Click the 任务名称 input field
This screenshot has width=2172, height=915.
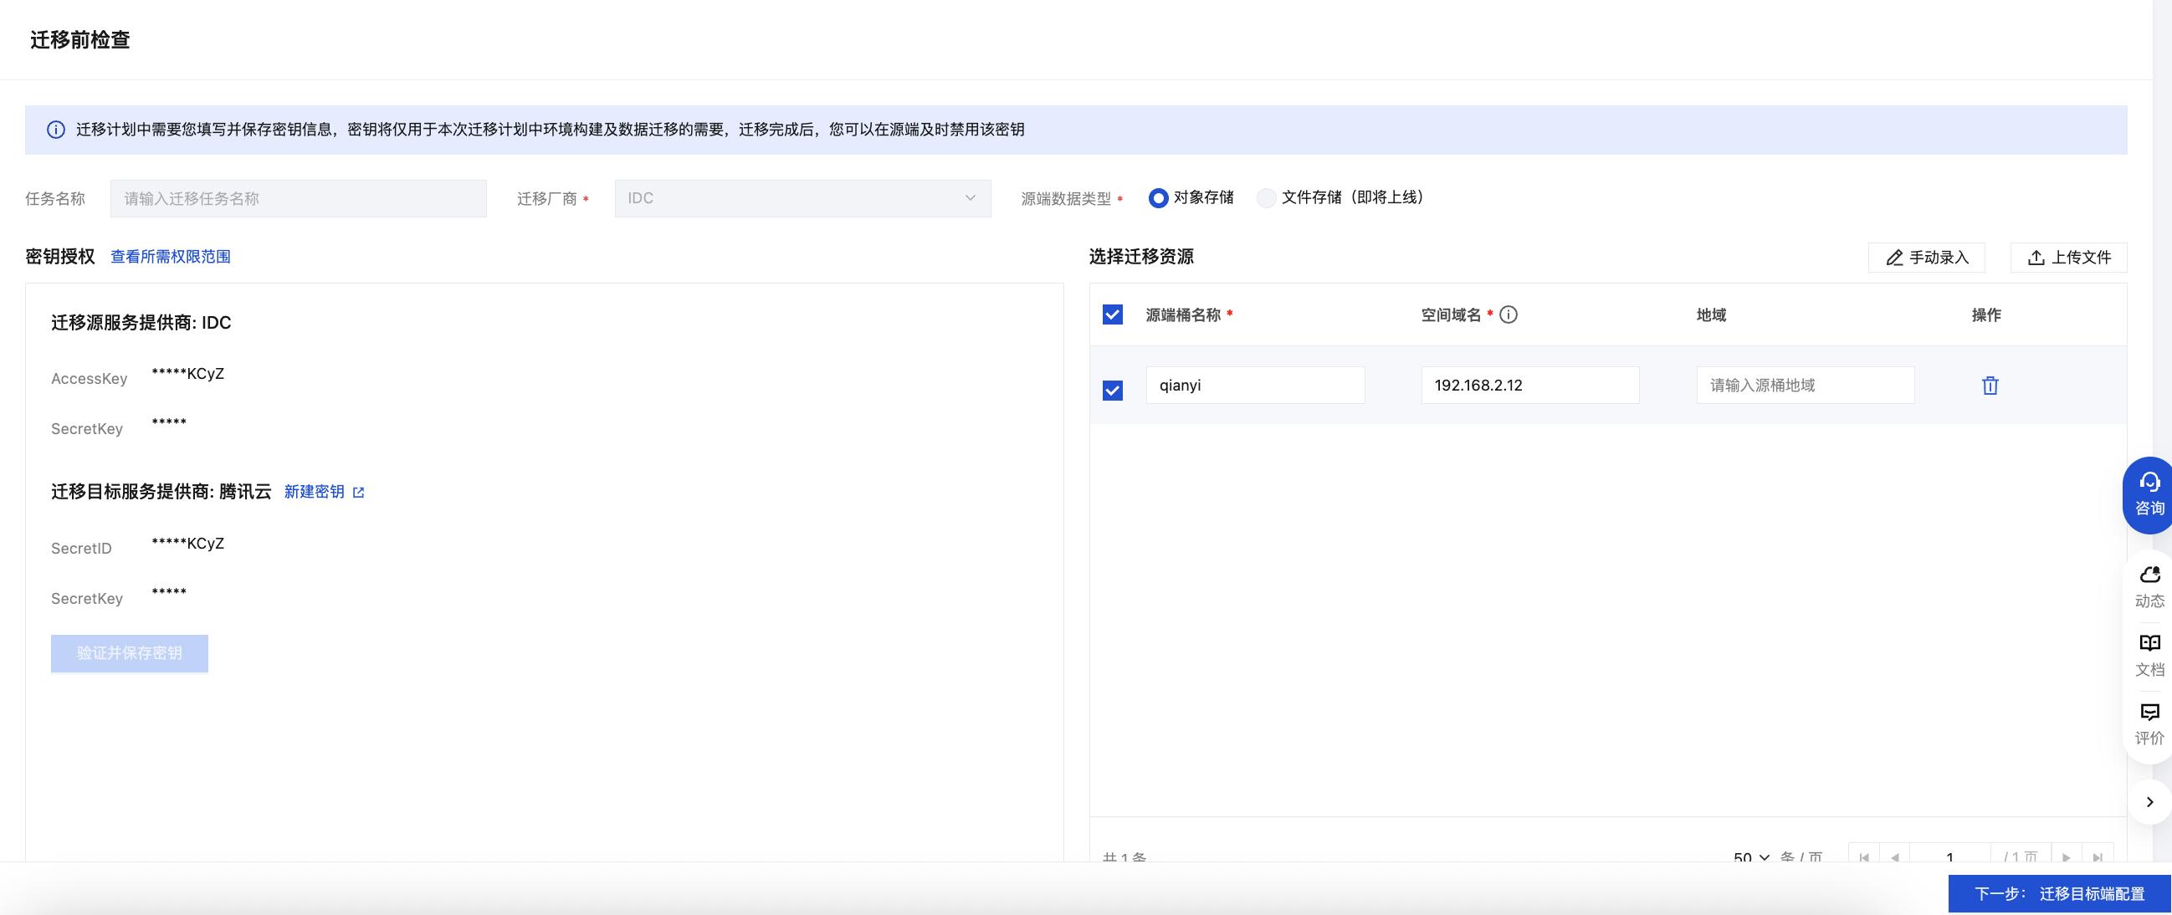[299, 199]
